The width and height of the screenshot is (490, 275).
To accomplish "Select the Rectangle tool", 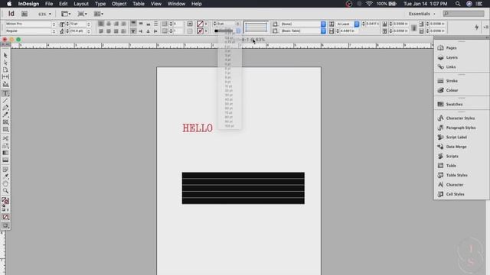I will pyautogui.click(x=5, y=129).
